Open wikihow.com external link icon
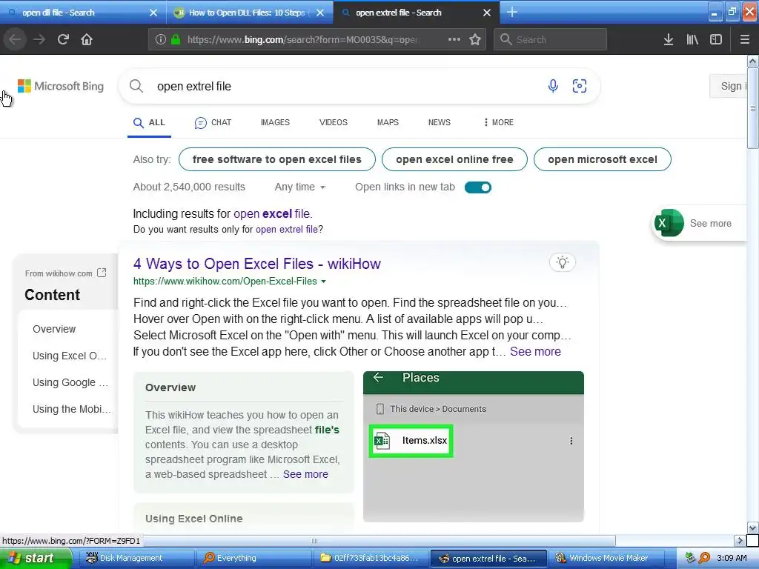The width and height of the screenshot is (759, 569). (x=102, y=273)
